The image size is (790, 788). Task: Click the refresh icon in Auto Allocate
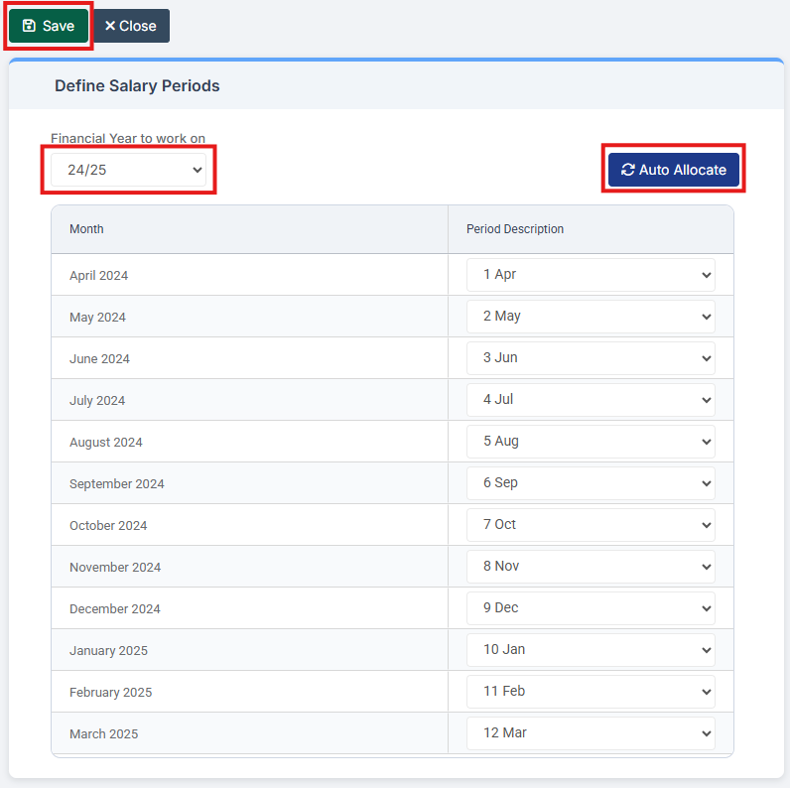[627, 170]
